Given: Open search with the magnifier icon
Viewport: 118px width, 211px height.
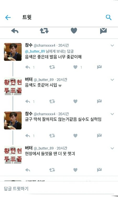Looking at the screenshot, I should tap(109, 17).
